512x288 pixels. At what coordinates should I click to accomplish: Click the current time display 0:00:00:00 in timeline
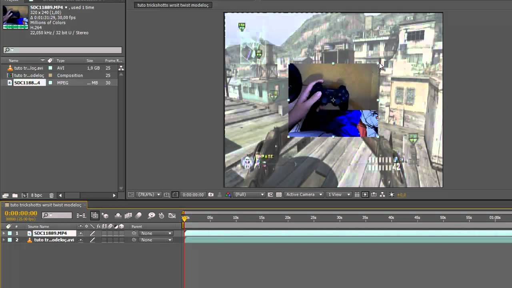(x=21, y=213)
